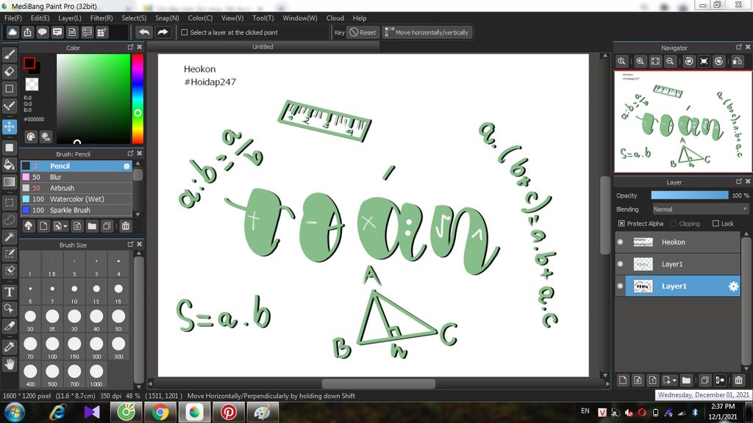Select the Brush tool in left toolbar
Image resolution: width=753 pixels, height=423 pixels.
coord(9,54)
